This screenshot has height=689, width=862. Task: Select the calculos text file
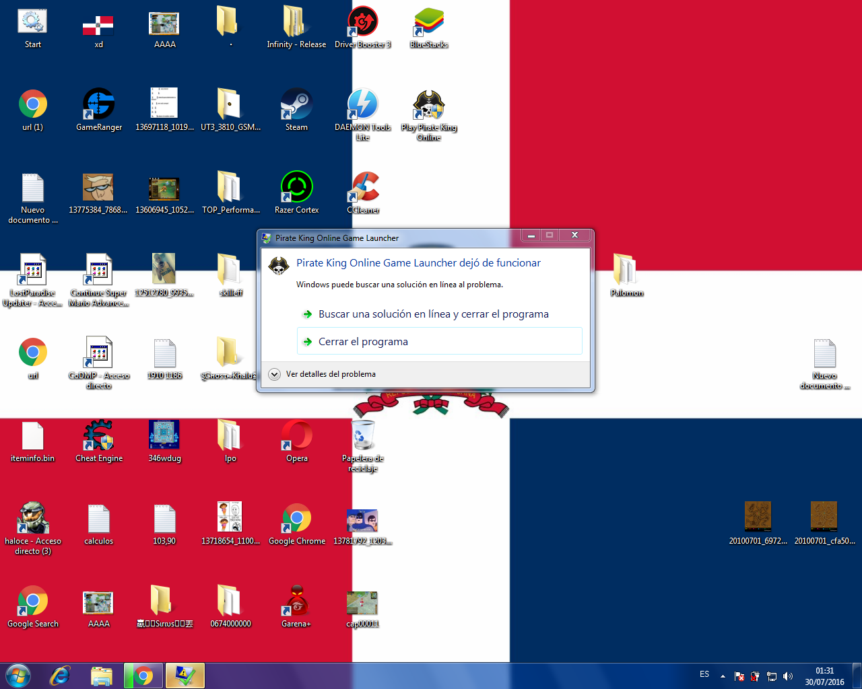[98, 524]
